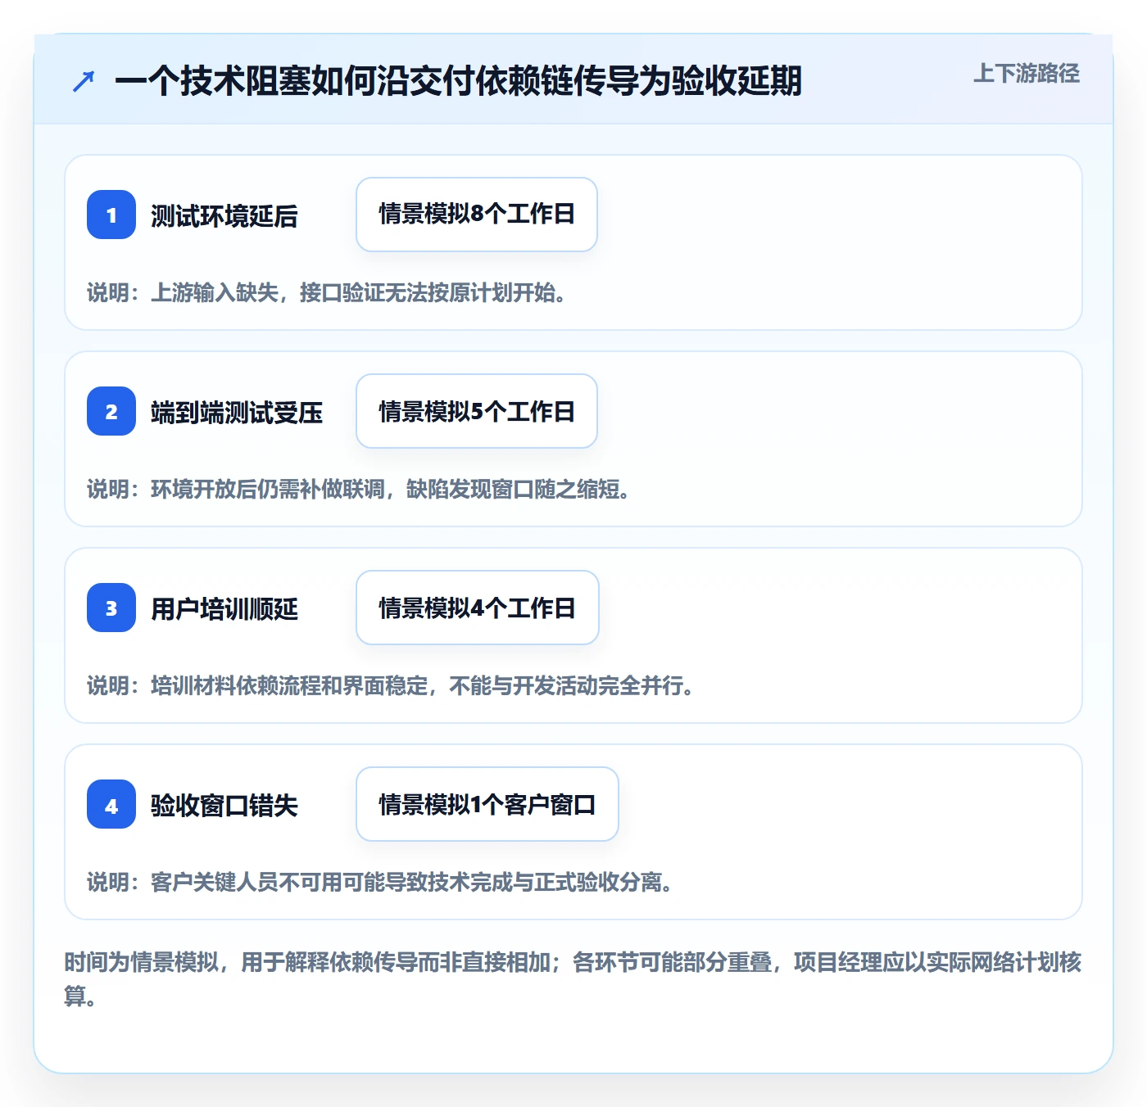The width and height of the screenshot is (1147, 1107).
Task: Click the 情景模拟5个工作日 pill
Action: 477,411
